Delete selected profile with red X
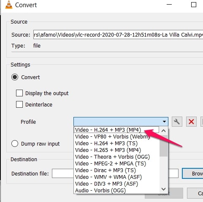 (191, 122)
